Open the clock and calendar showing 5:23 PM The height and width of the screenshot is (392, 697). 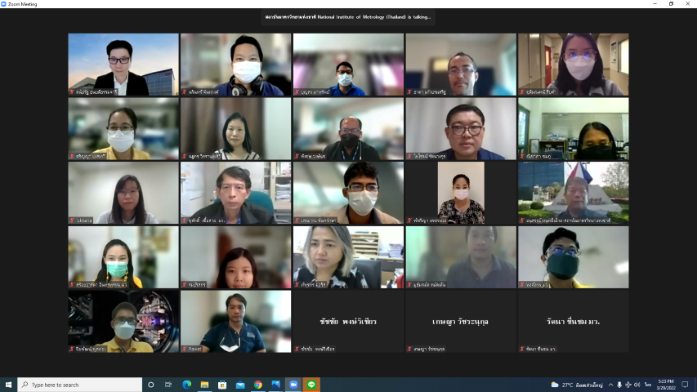(666, 385)
